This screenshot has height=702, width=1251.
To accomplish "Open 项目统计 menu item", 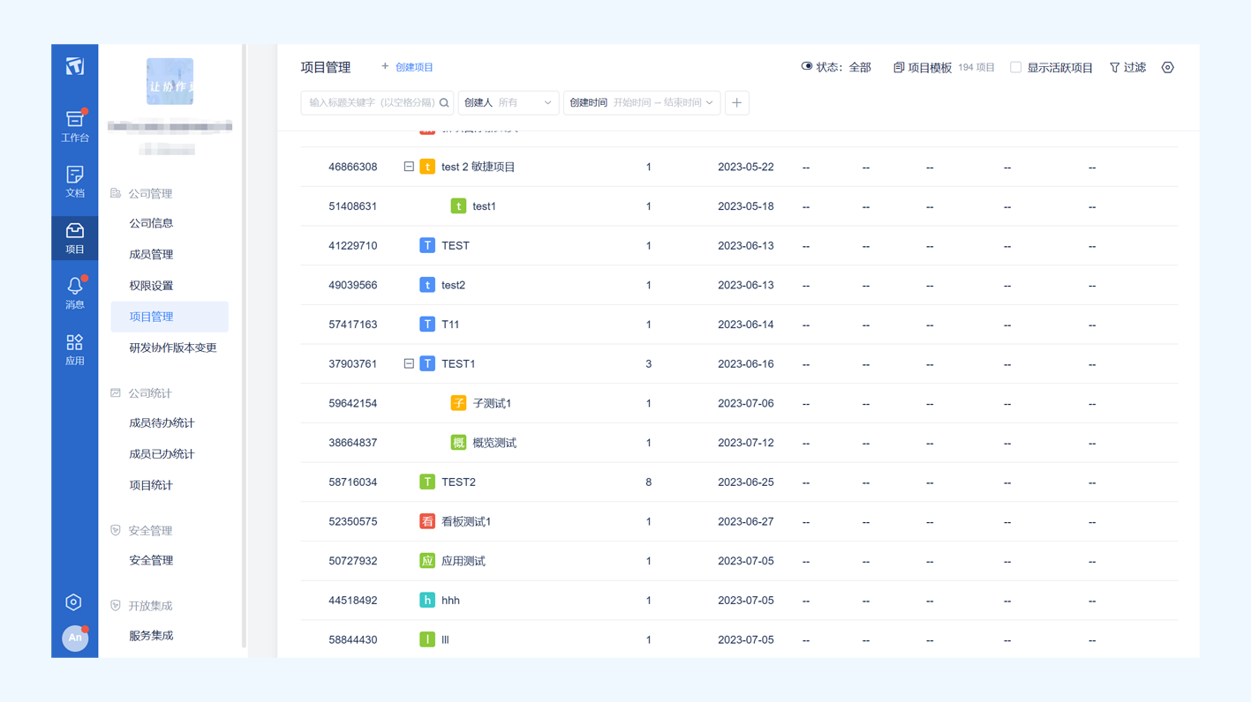I will pos(151,485).
